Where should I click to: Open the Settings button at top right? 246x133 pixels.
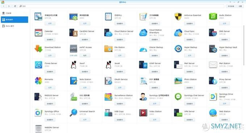tap(240, 6)
